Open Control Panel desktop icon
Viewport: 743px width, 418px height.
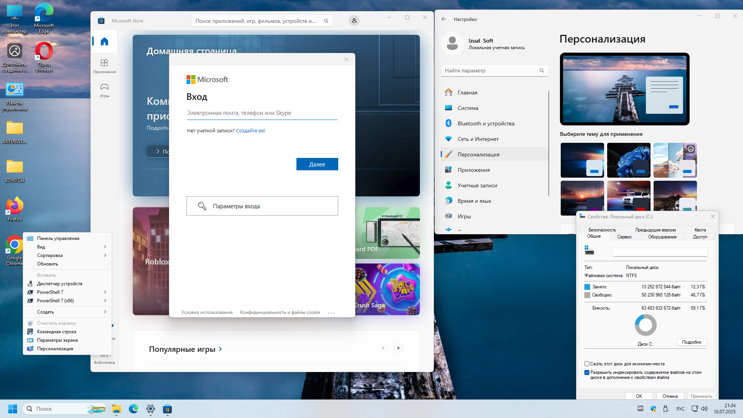14,97
